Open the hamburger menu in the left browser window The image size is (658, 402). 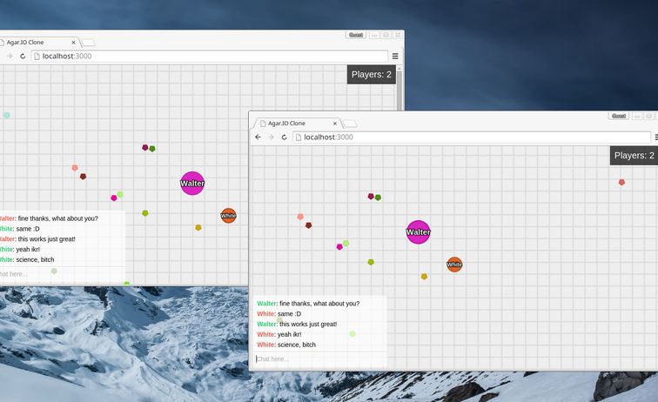tap(395, 56)
